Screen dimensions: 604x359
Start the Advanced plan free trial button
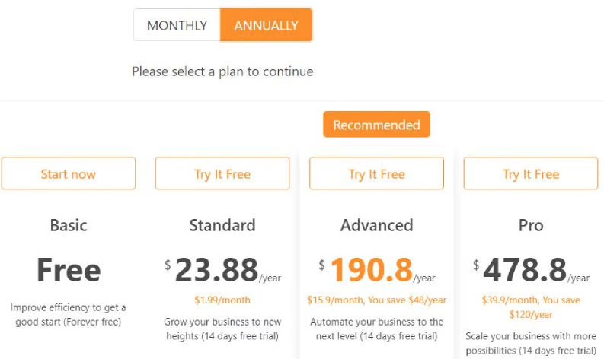(x=376, y=173)
